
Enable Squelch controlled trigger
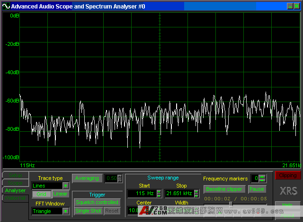pos(97,202)
